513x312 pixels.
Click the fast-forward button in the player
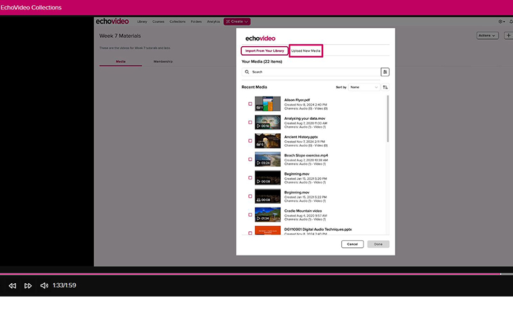click(28, 285)
